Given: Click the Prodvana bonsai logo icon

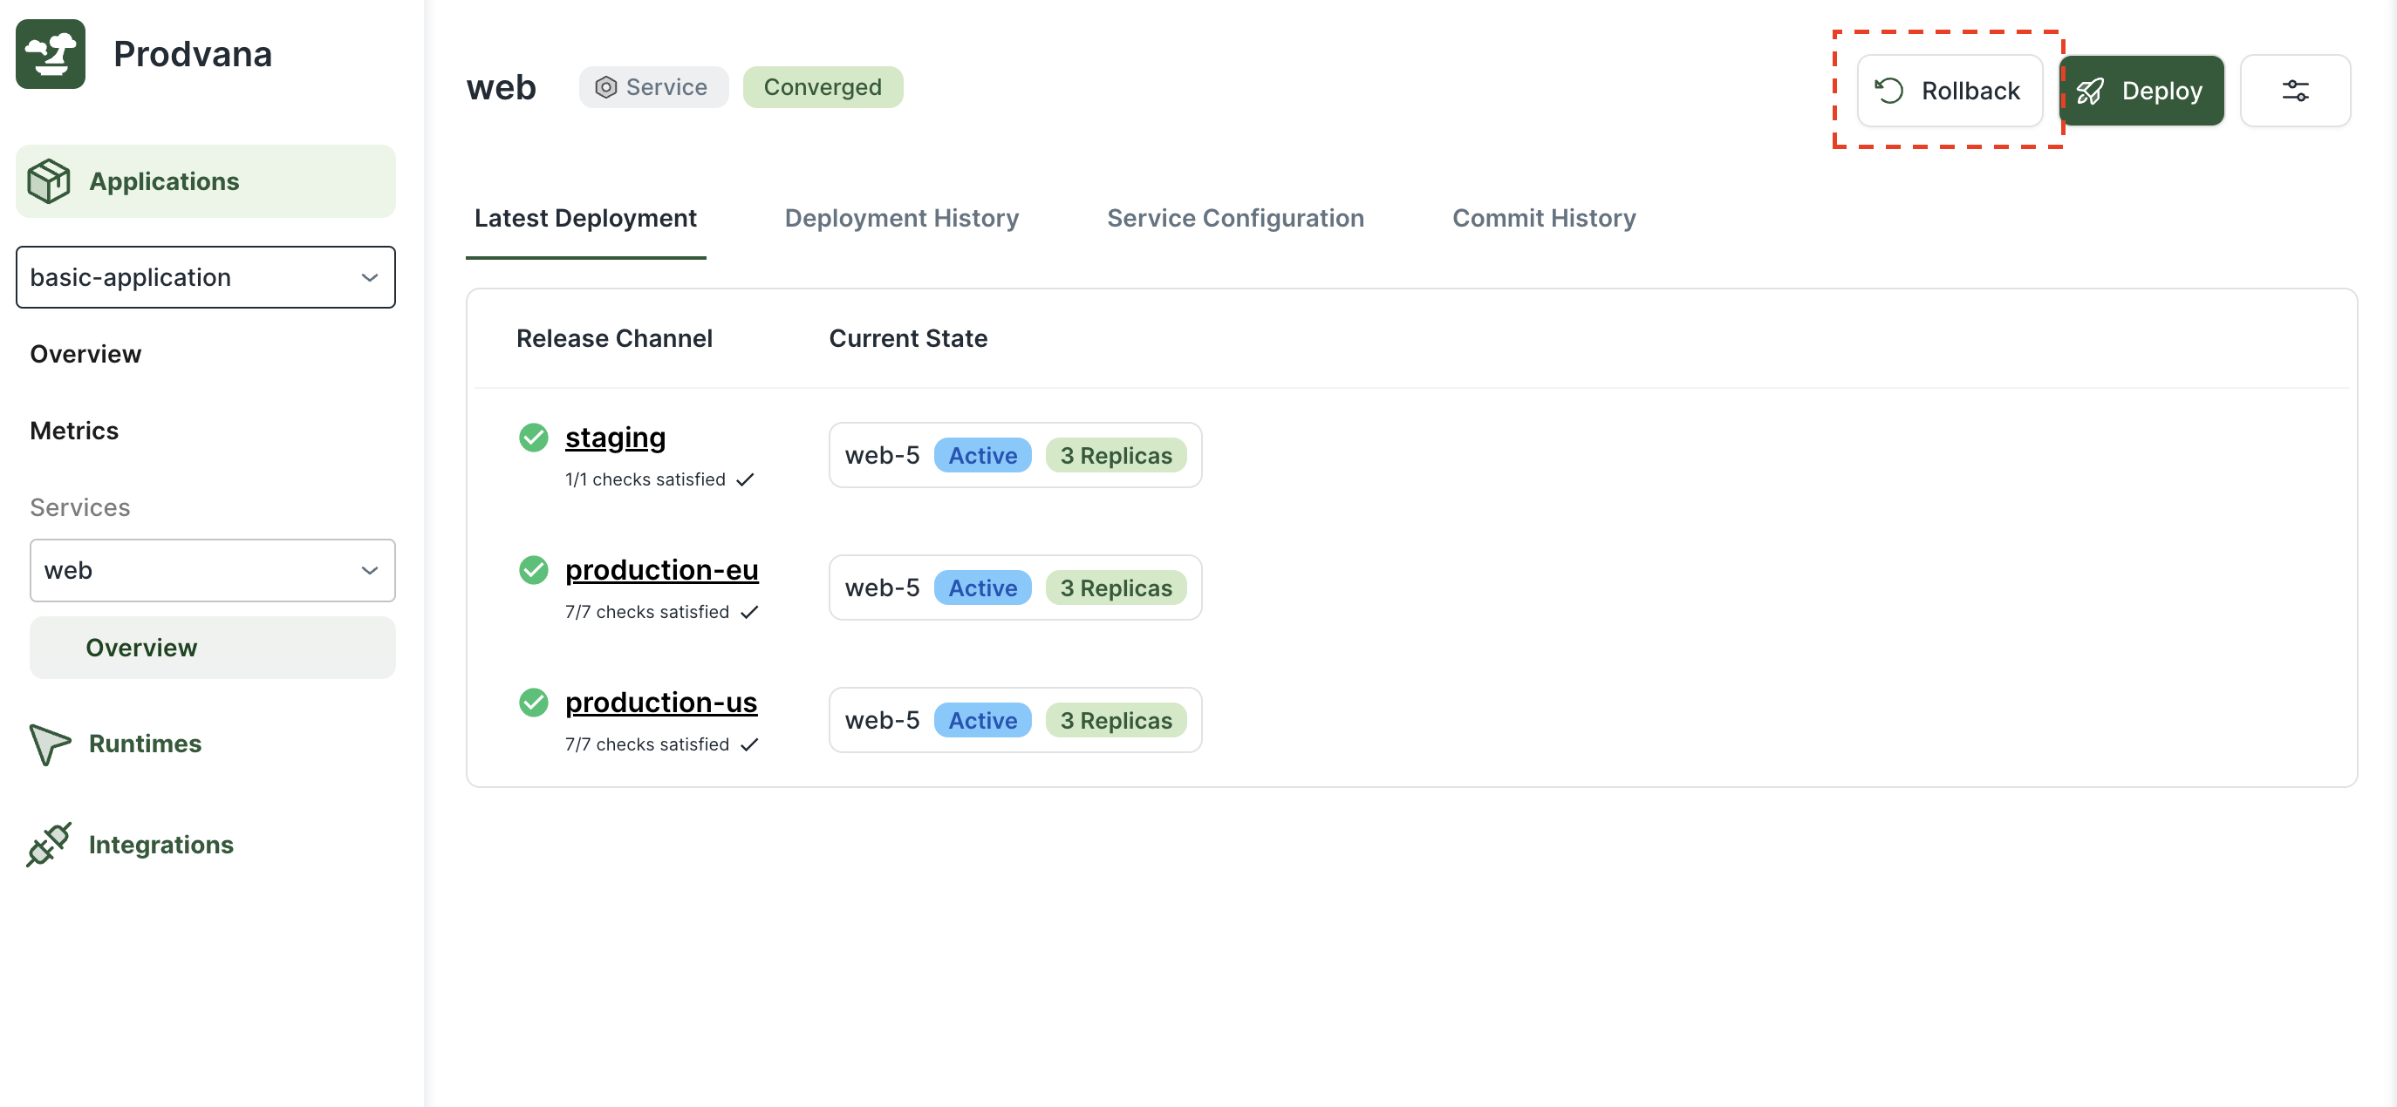Looking at the screenshot, I should point(51,54).
